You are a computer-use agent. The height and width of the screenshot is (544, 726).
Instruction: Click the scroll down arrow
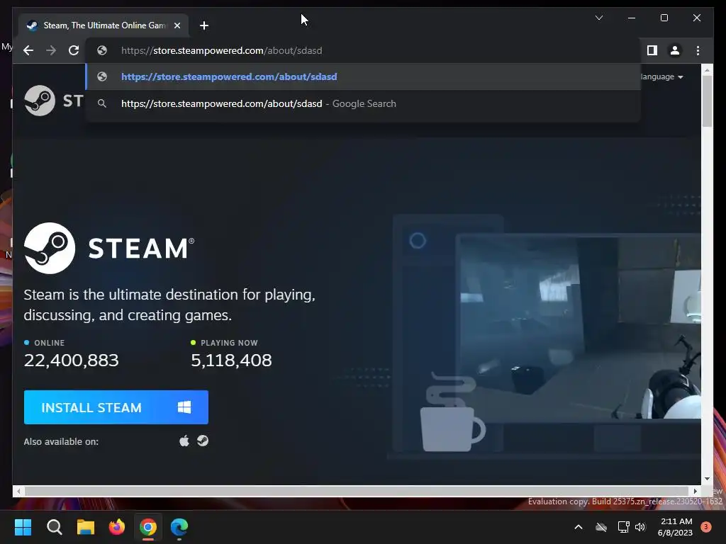tap(707, 479)
